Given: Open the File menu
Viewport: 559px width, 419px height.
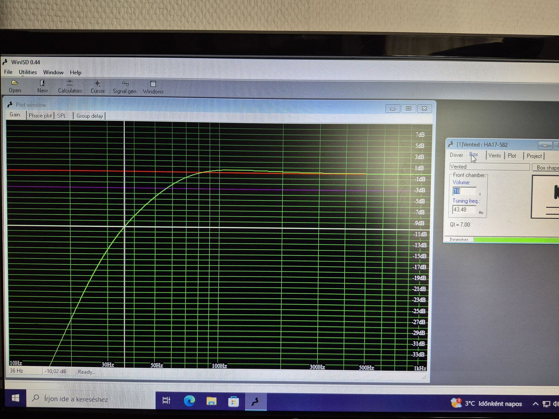Looking at the screenshot, I should 8,72.
